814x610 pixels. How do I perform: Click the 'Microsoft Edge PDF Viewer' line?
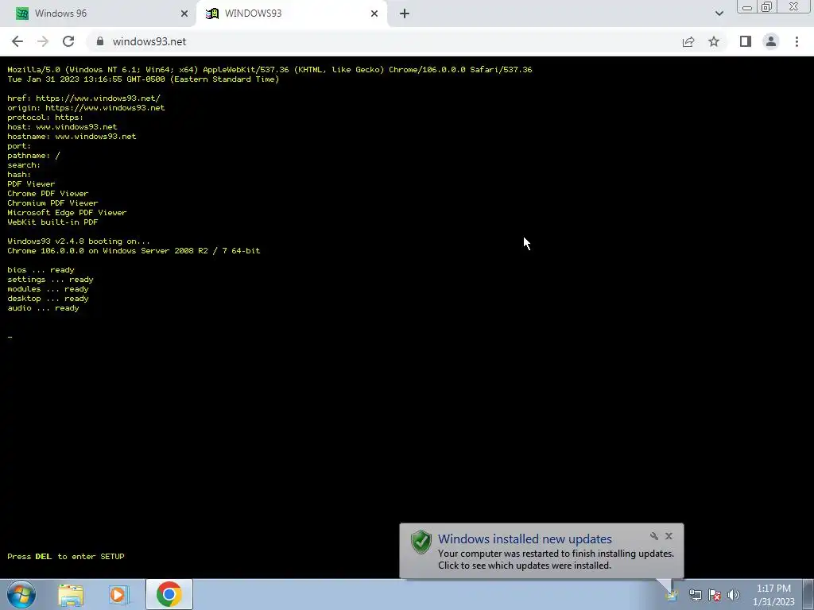[67, 213]
